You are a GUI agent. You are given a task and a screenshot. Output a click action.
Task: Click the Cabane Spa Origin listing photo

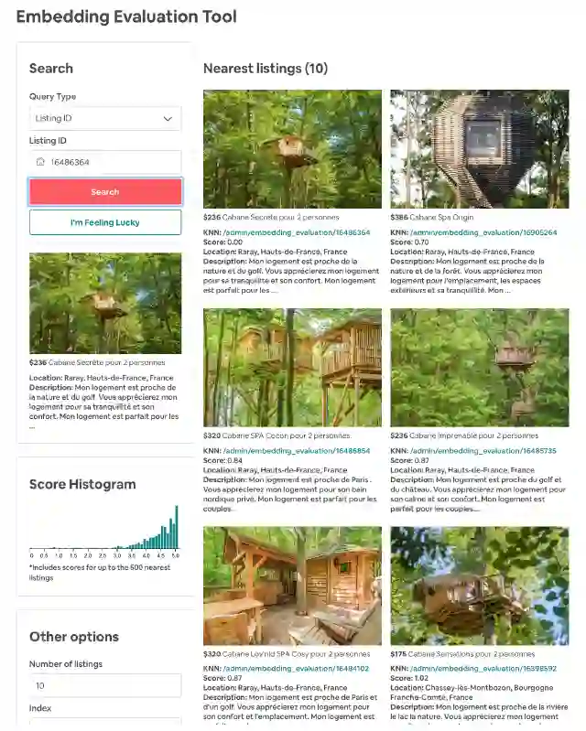[x=480, y=149]
